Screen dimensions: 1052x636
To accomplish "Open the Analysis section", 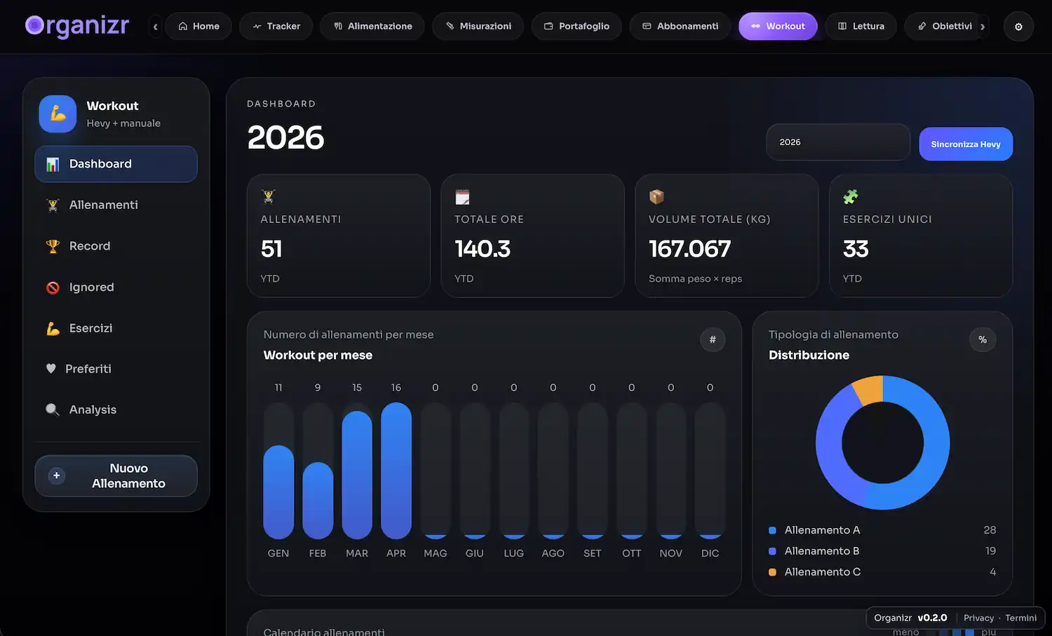I will pyautogui.click(x=116, y=410).
